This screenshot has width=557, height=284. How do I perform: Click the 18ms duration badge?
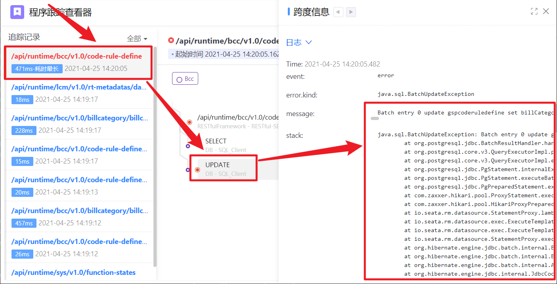[x=22, y=99]
